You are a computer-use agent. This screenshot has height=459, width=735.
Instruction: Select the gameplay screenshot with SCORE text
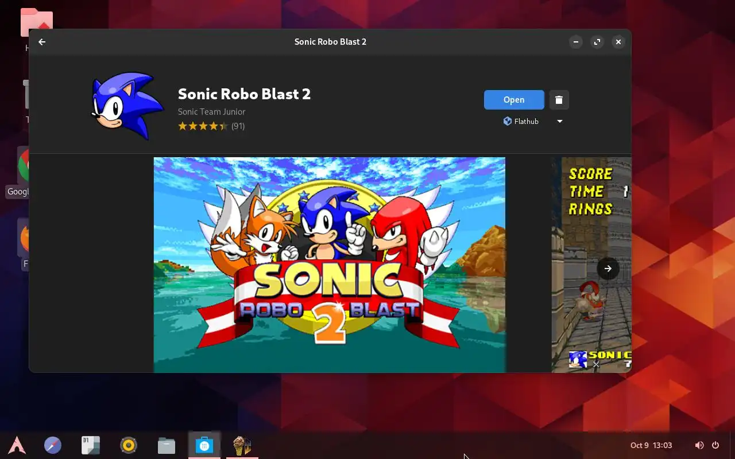tap(591, 264)
